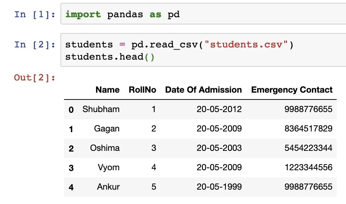Click the admission date 20-05-1999

(219, 187)
